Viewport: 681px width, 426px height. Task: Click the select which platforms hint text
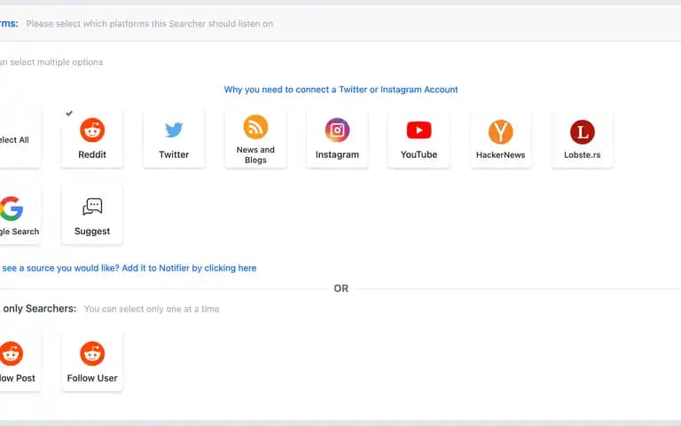149,24
